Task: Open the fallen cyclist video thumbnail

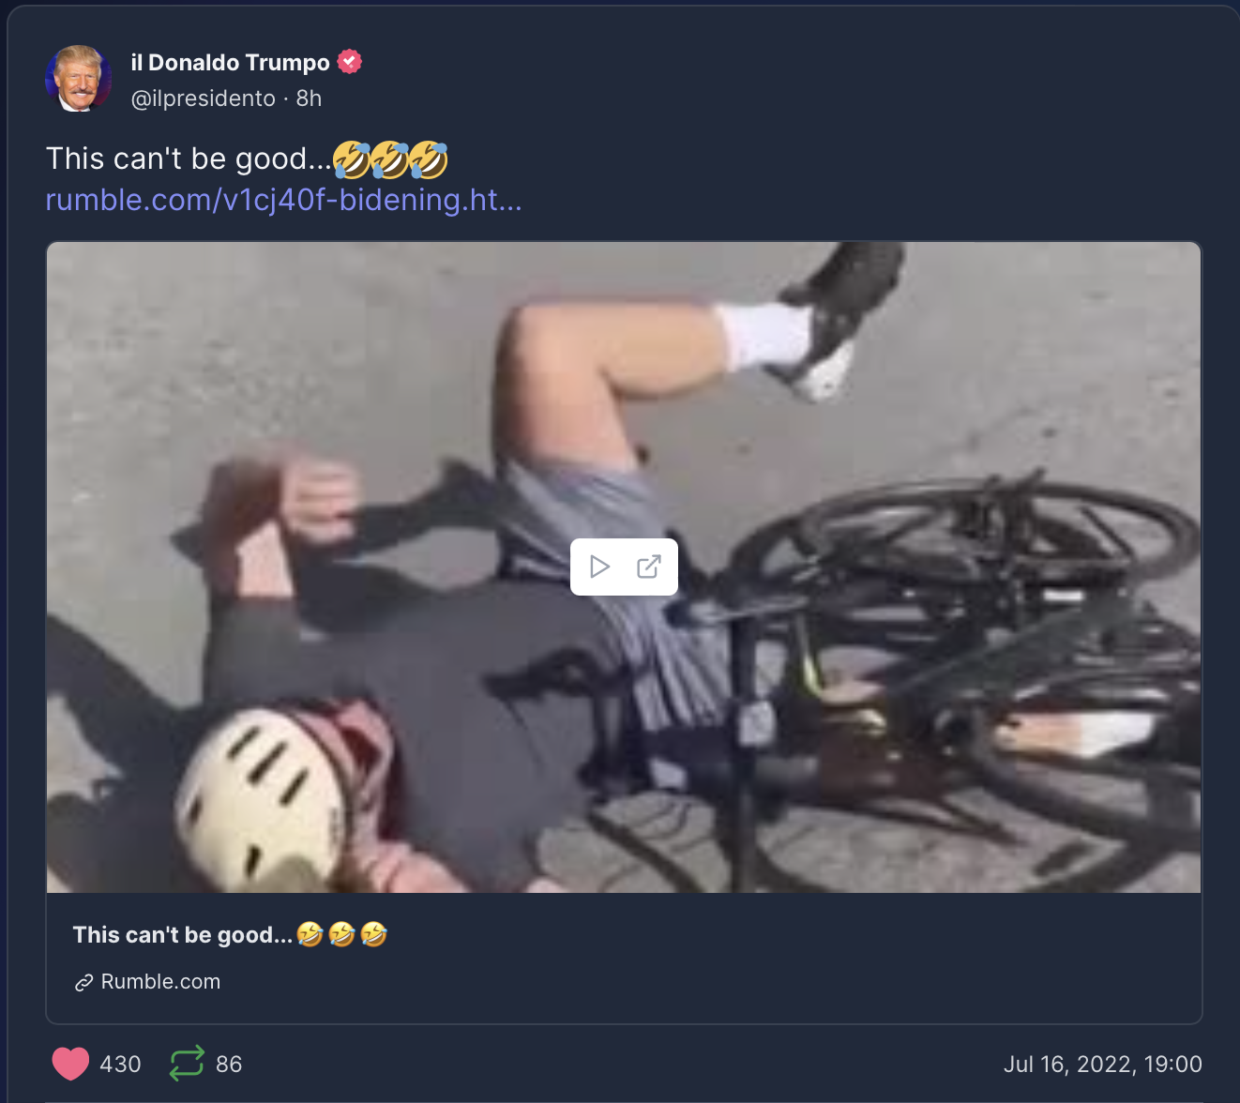Action: [x=624, y=567]
